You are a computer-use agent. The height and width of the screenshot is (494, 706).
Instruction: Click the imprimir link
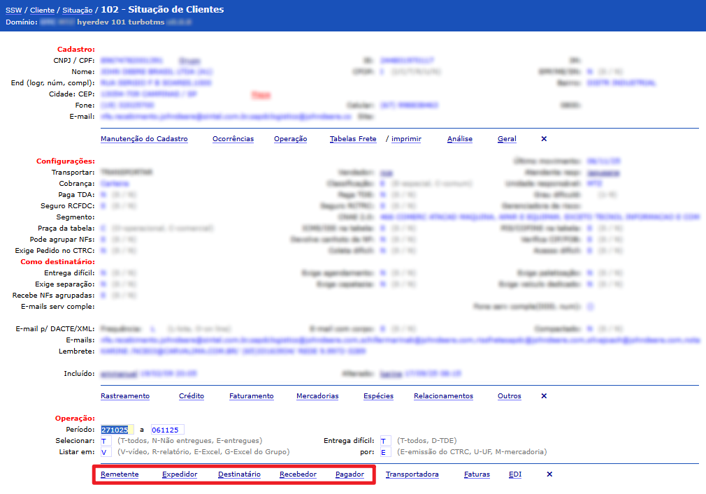tap(406, 139)
